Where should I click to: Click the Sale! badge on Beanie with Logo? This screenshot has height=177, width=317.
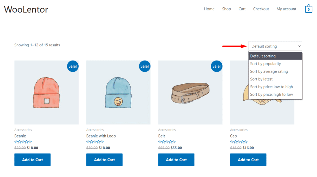pos(145,66)
